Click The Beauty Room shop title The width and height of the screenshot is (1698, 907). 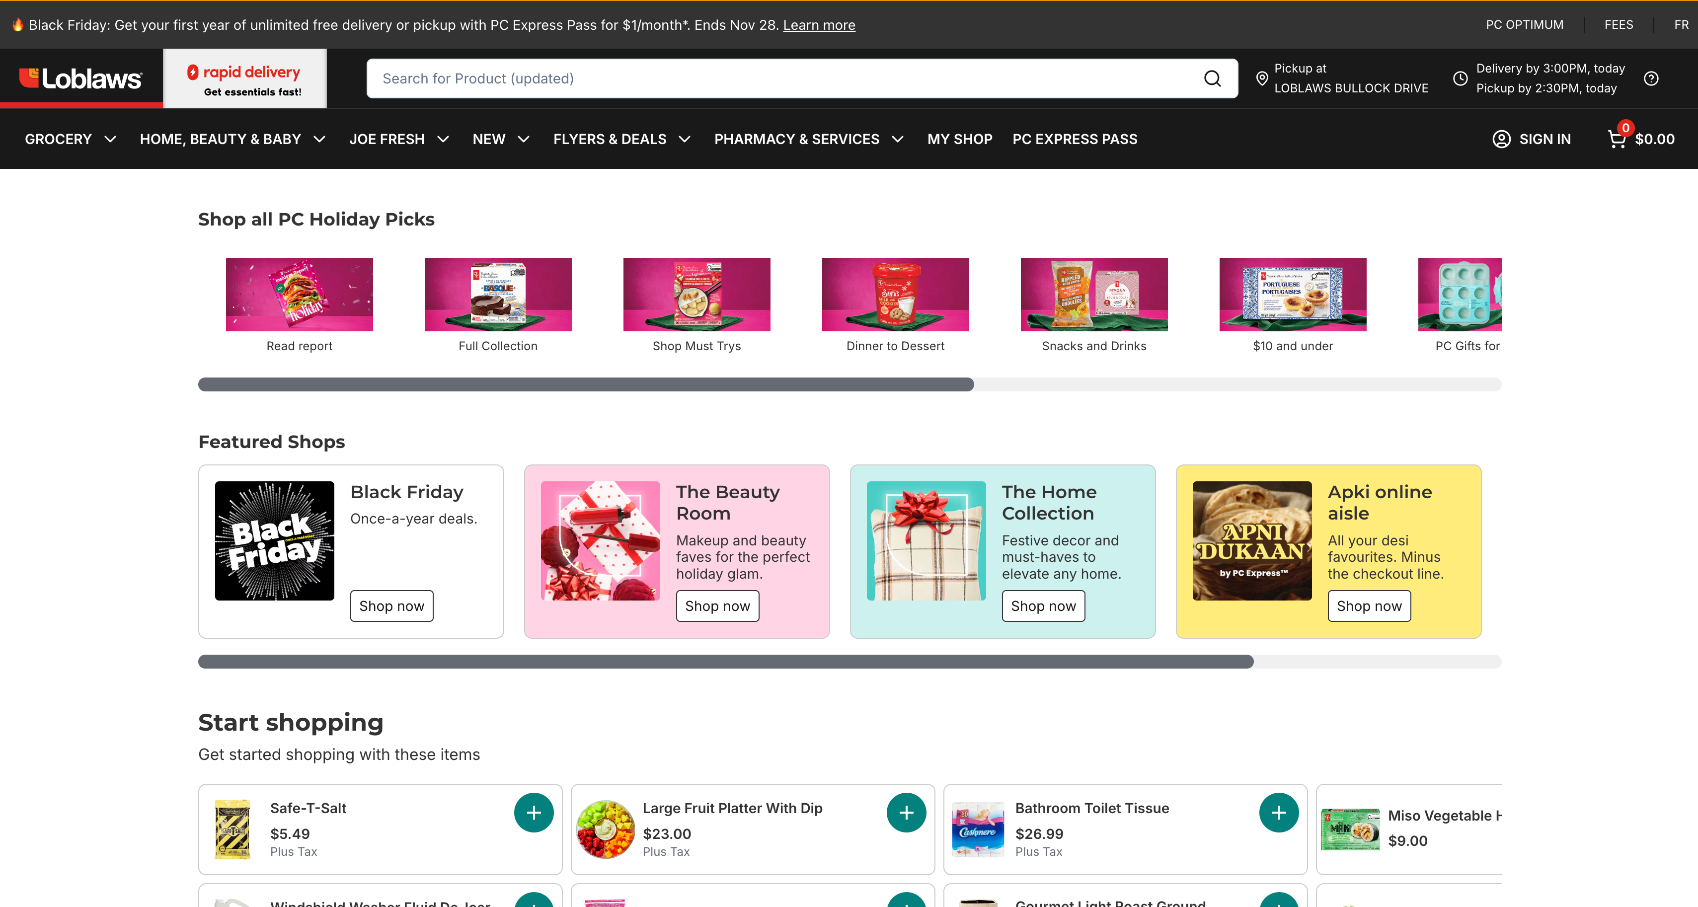(728, 502)
